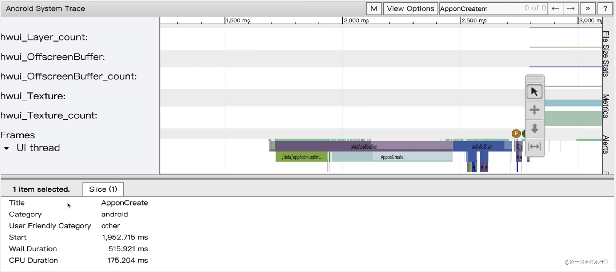The image size is (616, 272).
Task: Click the 1,500 ms ruler marker
Action: tap(238, 20)
